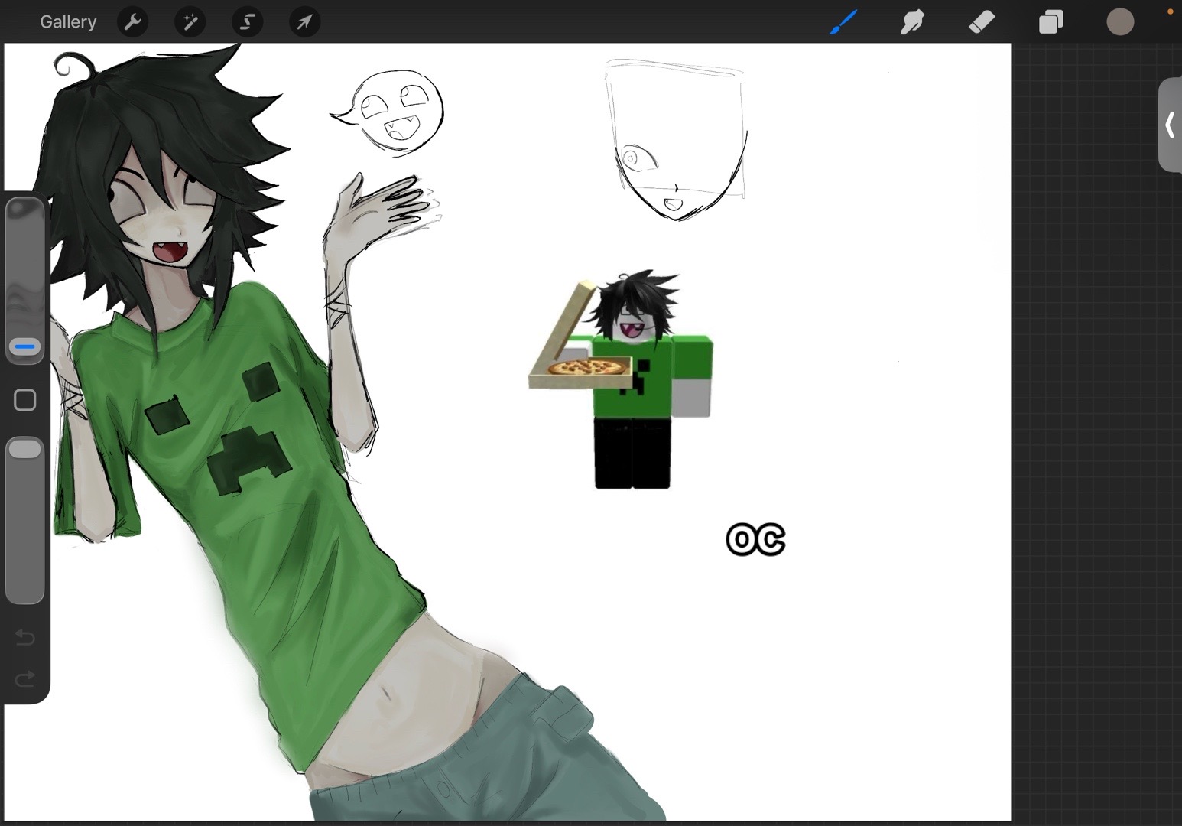The height and width of the screenshot is (826, 1182).
Task: Open the Layers panel
Action: pyautogui.click(x=1051, y=22)
